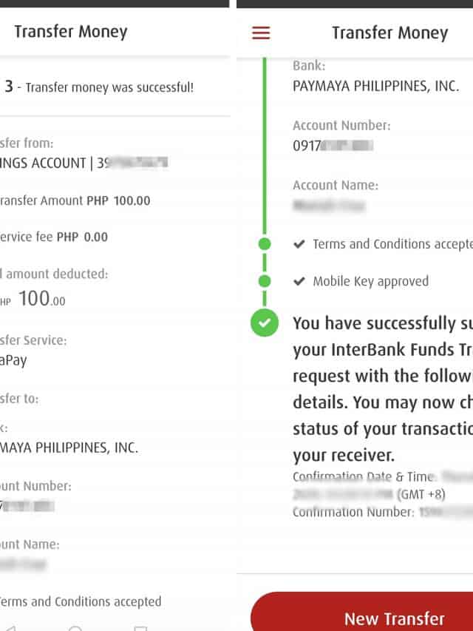
Task: Click the checkmark beside Terms and Conditions accepted
Action: tap(299, 243)
